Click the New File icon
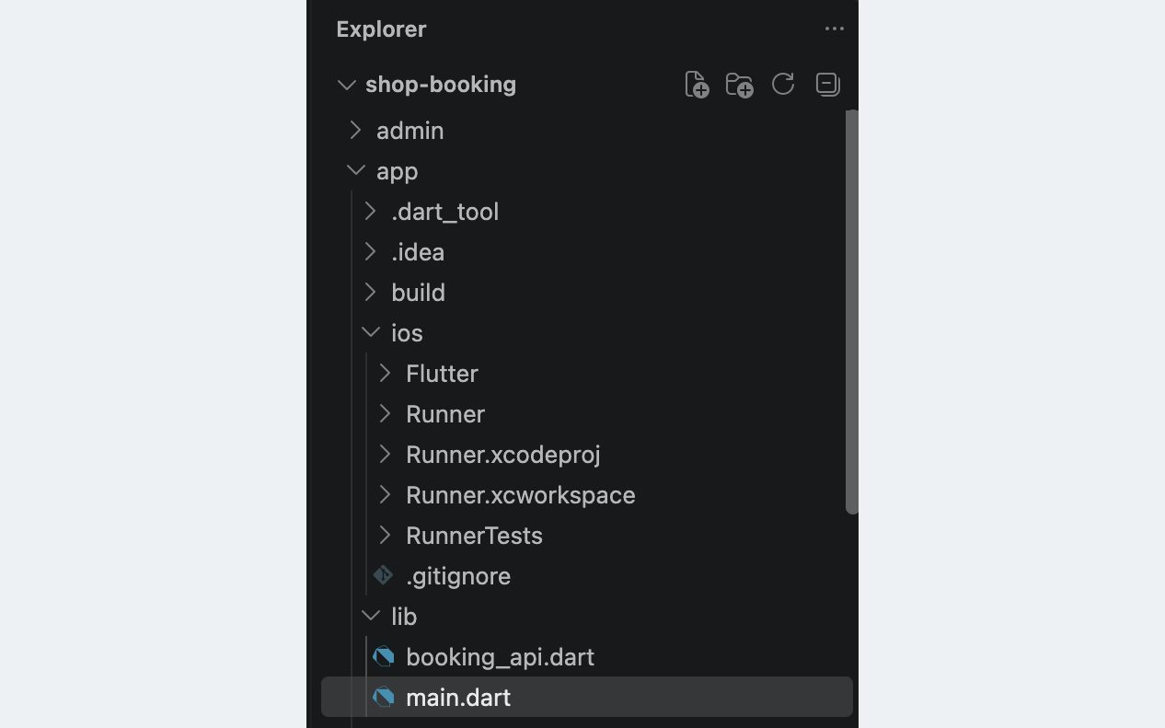1165x728 pixels. pos(697,85)
